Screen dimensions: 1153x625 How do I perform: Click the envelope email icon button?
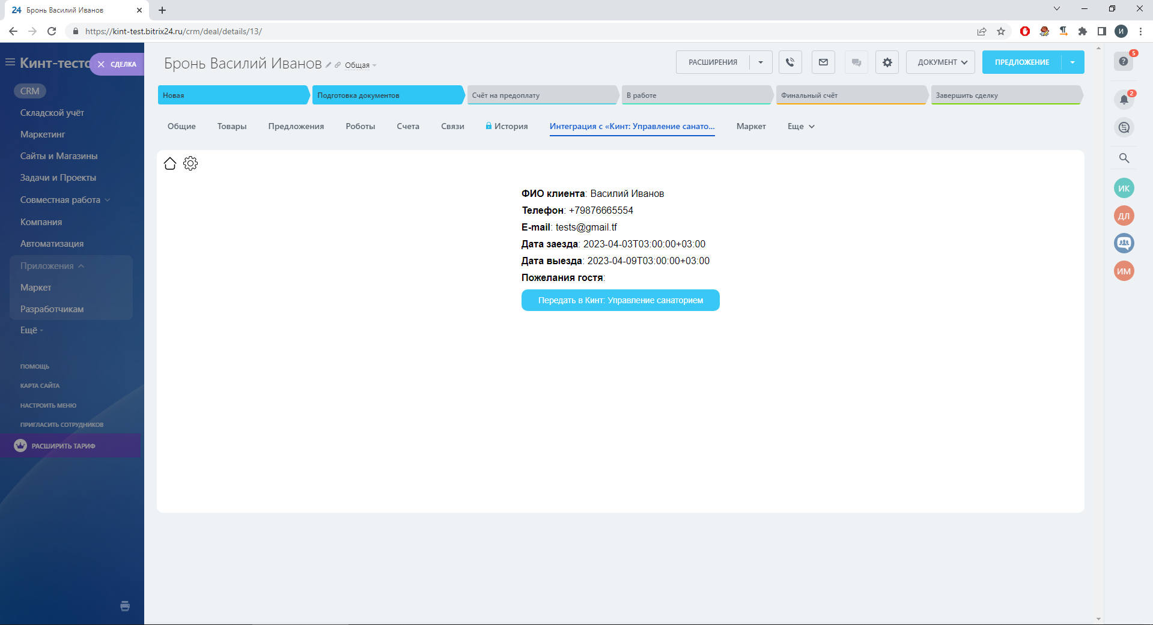(x=823, y=62)
